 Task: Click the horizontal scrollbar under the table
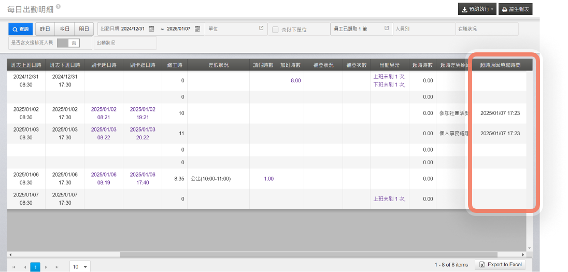[x=259, y=255]
